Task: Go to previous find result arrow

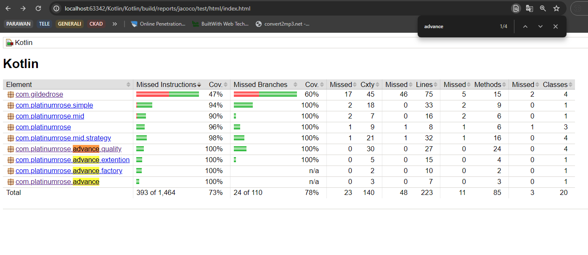Action: point(525,26)
